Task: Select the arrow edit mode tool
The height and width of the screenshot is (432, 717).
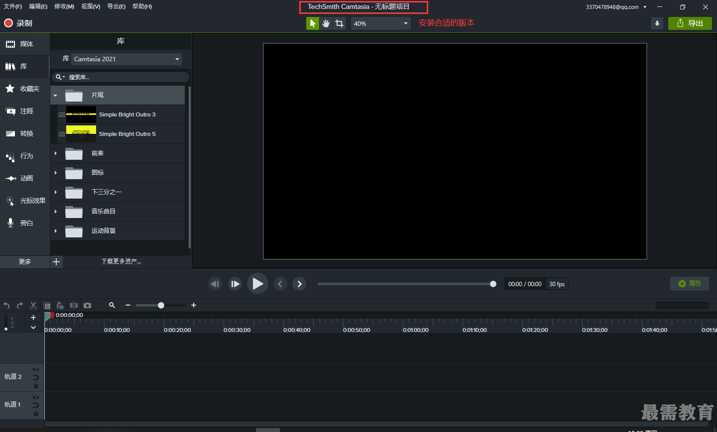Action: [313, 23]
